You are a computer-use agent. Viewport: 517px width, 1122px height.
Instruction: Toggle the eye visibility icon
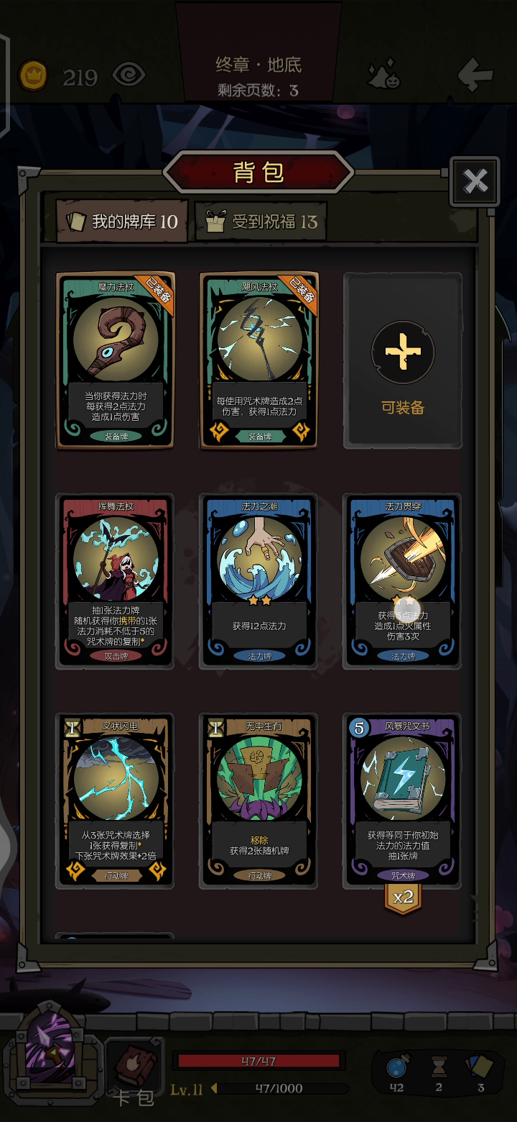(x=129, y=75)
